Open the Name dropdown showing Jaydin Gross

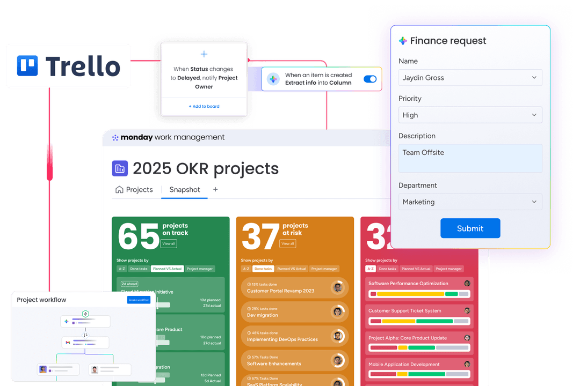coord(470,78)
